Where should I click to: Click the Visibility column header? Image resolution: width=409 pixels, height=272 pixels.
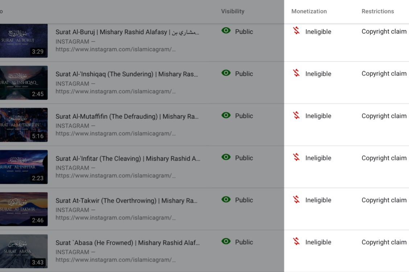pyautogui.click(x=232, y=11)
